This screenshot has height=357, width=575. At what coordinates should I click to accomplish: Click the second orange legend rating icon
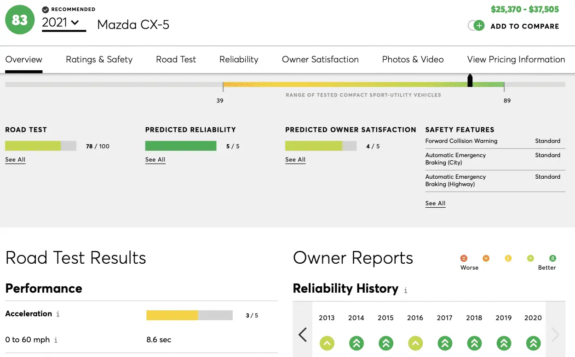(x=486, y=258)
